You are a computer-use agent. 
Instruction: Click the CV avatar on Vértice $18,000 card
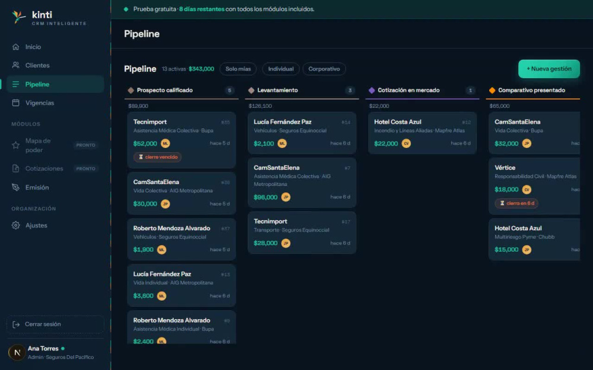pos(527,189)
